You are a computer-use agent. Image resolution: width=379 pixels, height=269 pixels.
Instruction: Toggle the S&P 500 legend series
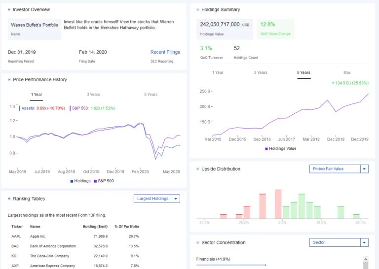(x=104, y=181)
